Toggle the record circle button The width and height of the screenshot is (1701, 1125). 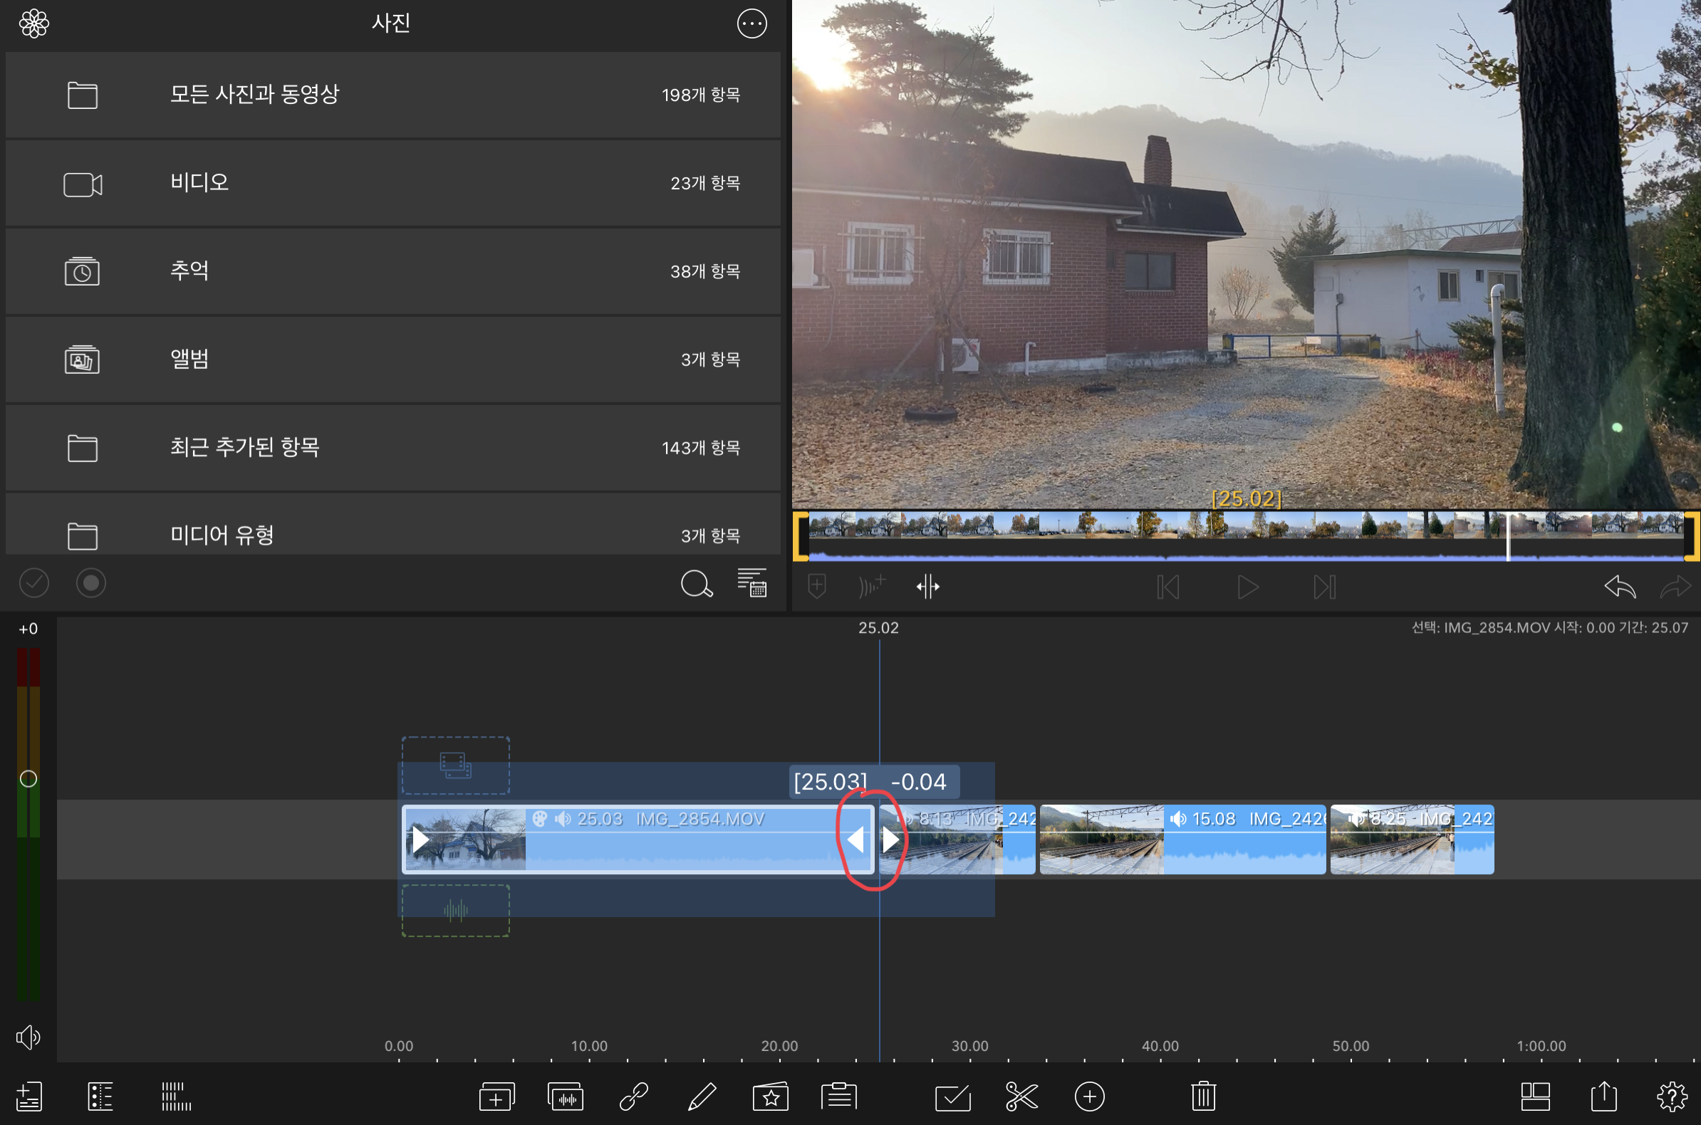pyautogui.click(x=91, y=583)
